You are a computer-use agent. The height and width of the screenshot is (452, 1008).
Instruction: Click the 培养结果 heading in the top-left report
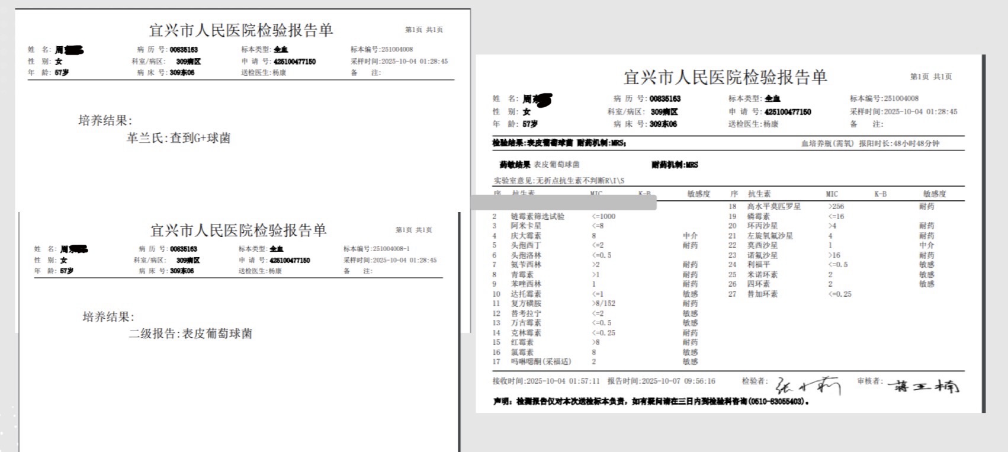pos(105,121)
